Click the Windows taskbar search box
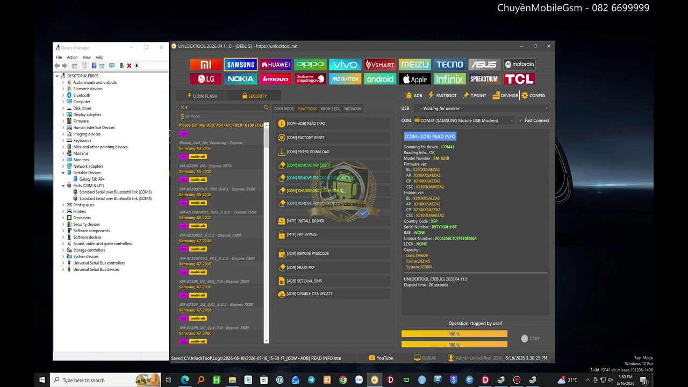This screenshot has width=688, height=387. [x=105, y=380]
